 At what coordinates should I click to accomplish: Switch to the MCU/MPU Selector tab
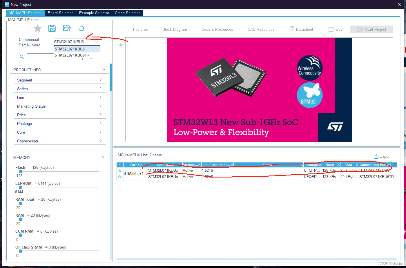click(26, 13)
